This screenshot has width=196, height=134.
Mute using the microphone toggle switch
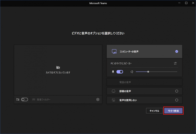pyautogui.click(x=120, y=72)
